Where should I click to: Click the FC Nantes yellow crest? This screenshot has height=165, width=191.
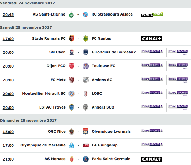pyautogui.click(x=86, y=39)
